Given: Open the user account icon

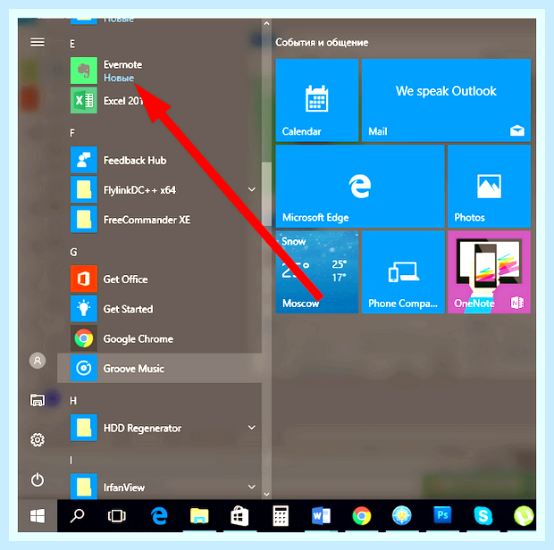Looking at the screenshot, I should pos(38,361).
